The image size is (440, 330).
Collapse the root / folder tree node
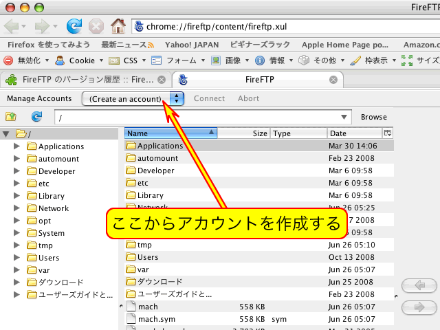coord(6,134)
